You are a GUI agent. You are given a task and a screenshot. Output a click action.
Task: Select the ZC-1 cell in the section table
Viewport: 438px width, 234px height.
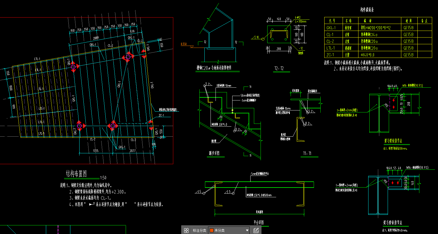pyautogui.click(x=330, y=55)
